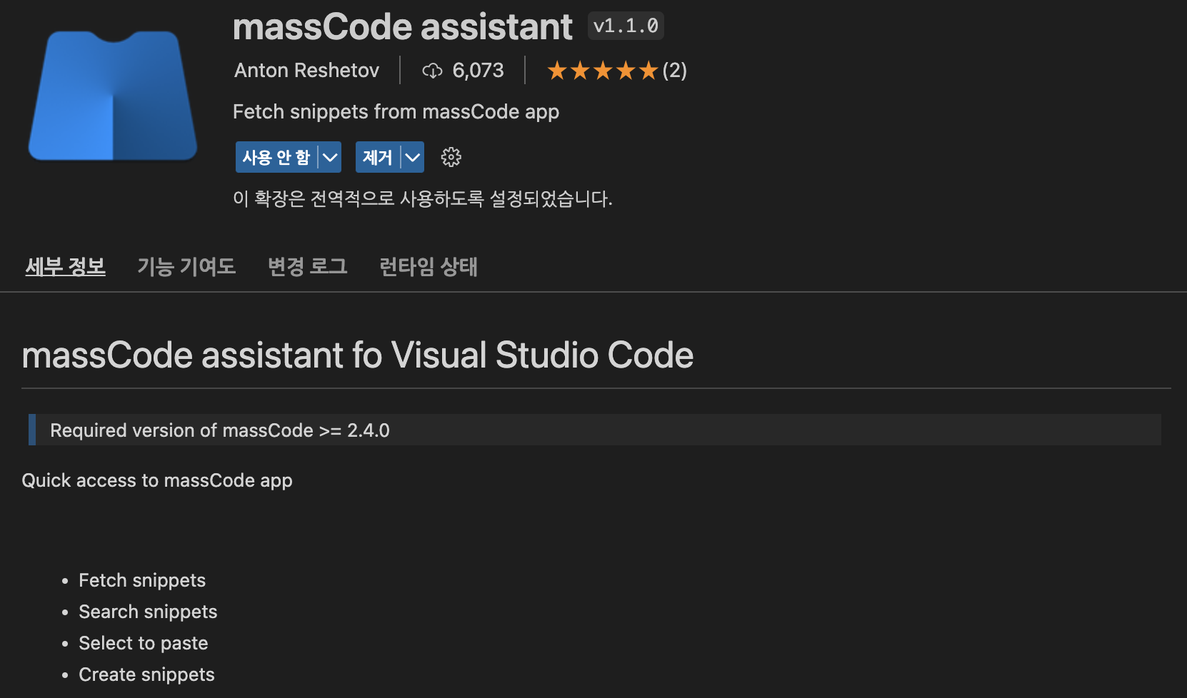Switch to the 기능 기여도 tab

click(186, 266)
